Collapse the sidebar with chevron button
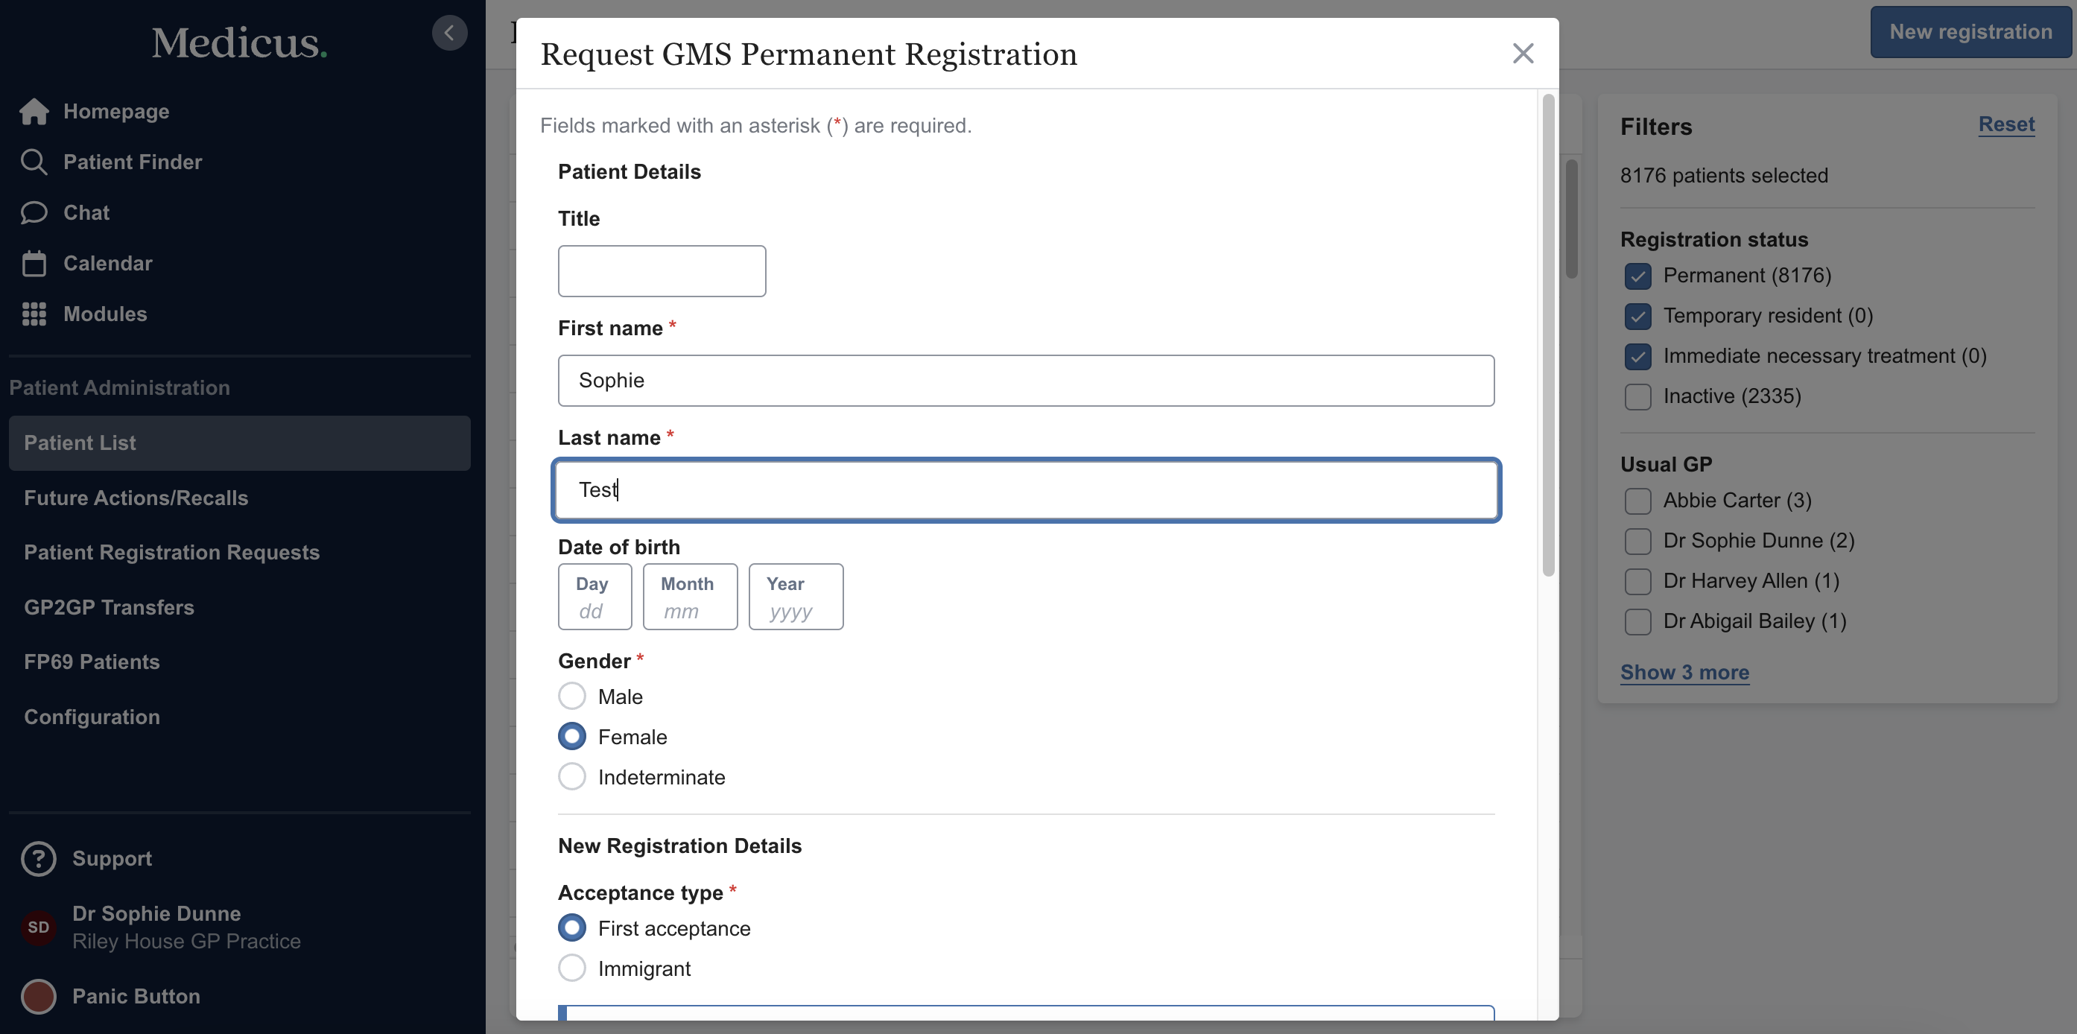 click(449, 33)
